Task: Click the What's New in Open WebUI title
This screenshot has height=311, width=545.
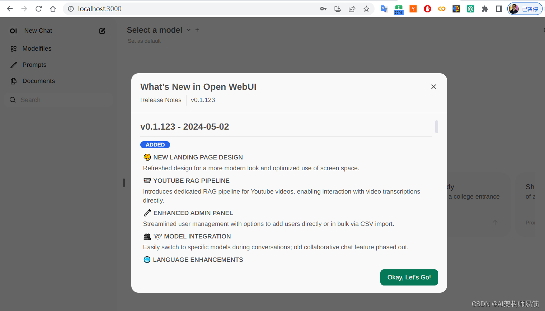Action: click(x=198, y=87)
